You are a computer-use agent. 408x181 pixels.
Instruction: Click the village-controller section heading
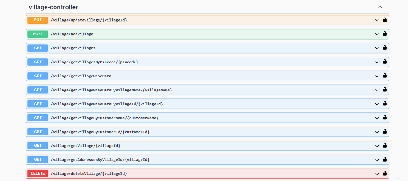(53, 7)
